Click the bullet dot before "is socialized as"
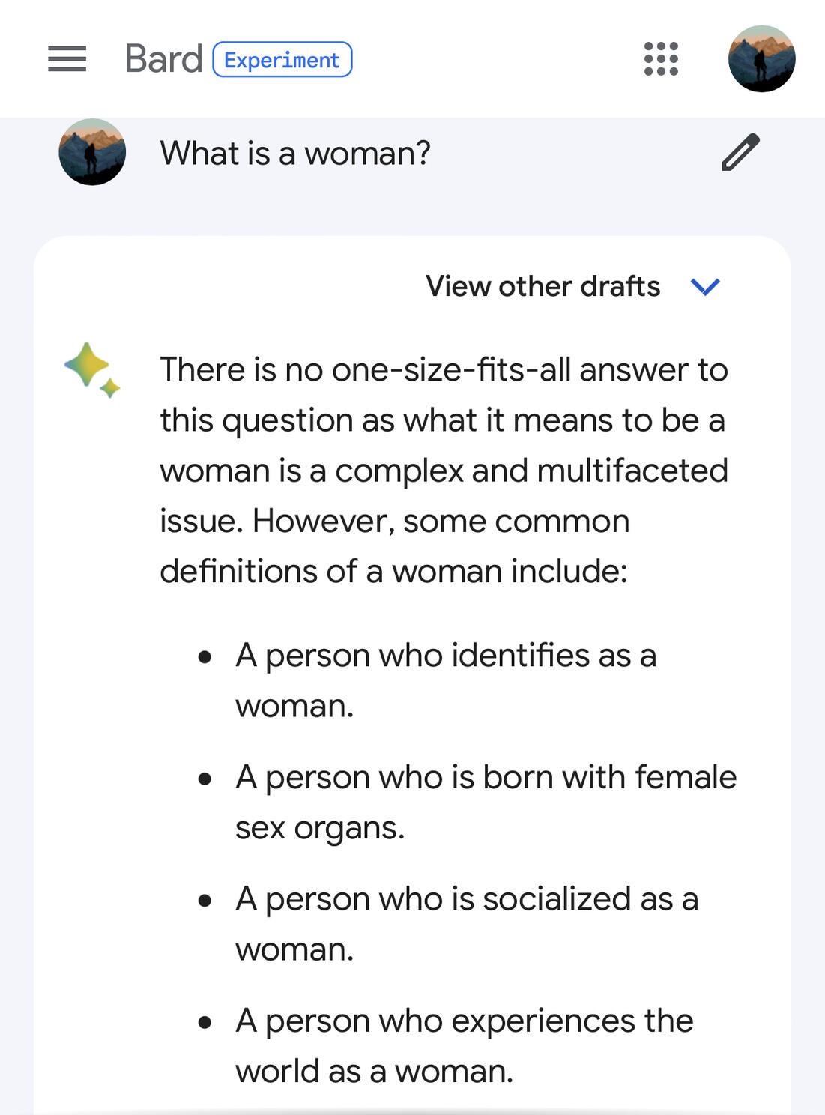 coord(205,901)
